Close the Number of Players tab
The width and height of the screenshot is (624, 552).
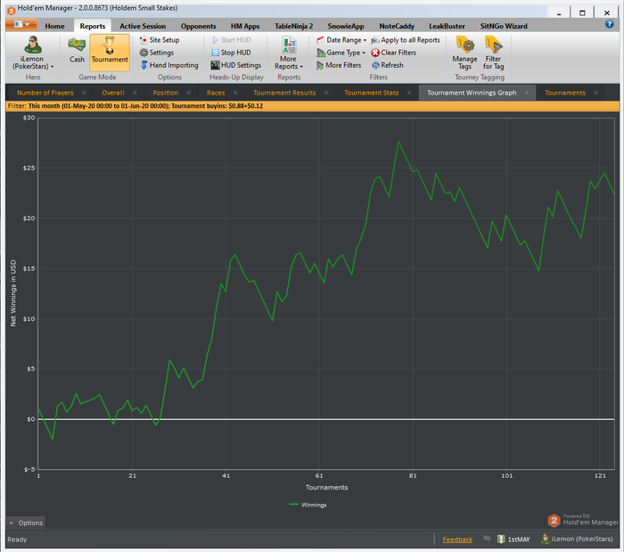tap(84, 93)
